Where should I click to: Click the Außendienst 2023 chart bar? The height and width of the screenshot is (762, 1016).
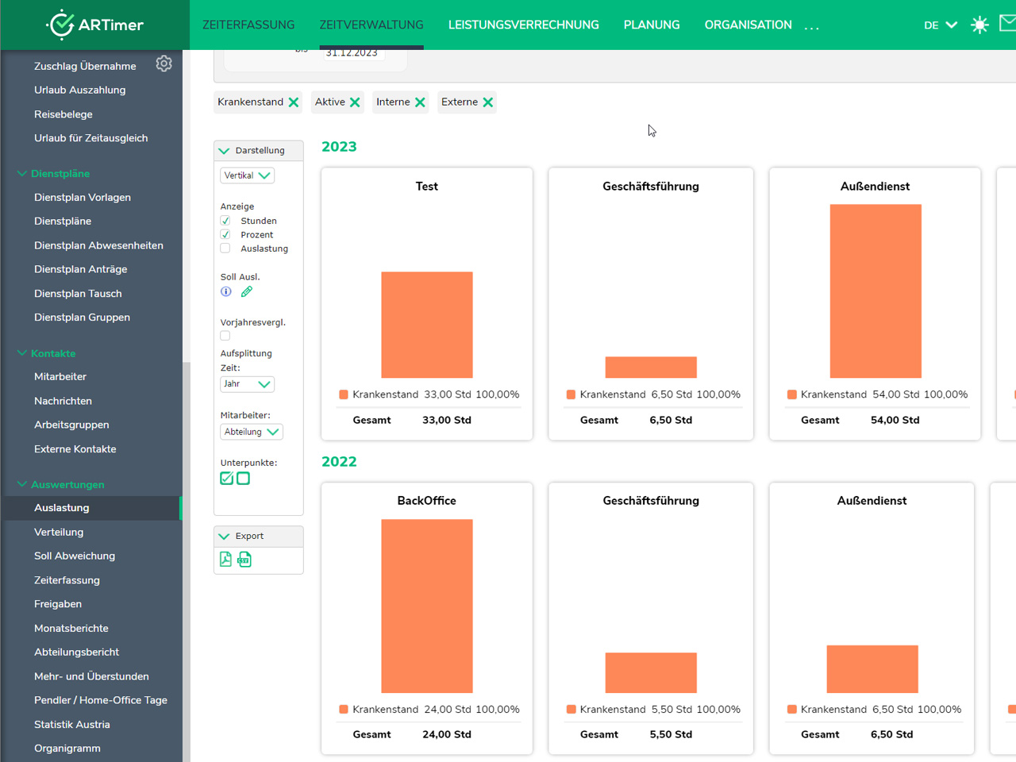point(876,291)
